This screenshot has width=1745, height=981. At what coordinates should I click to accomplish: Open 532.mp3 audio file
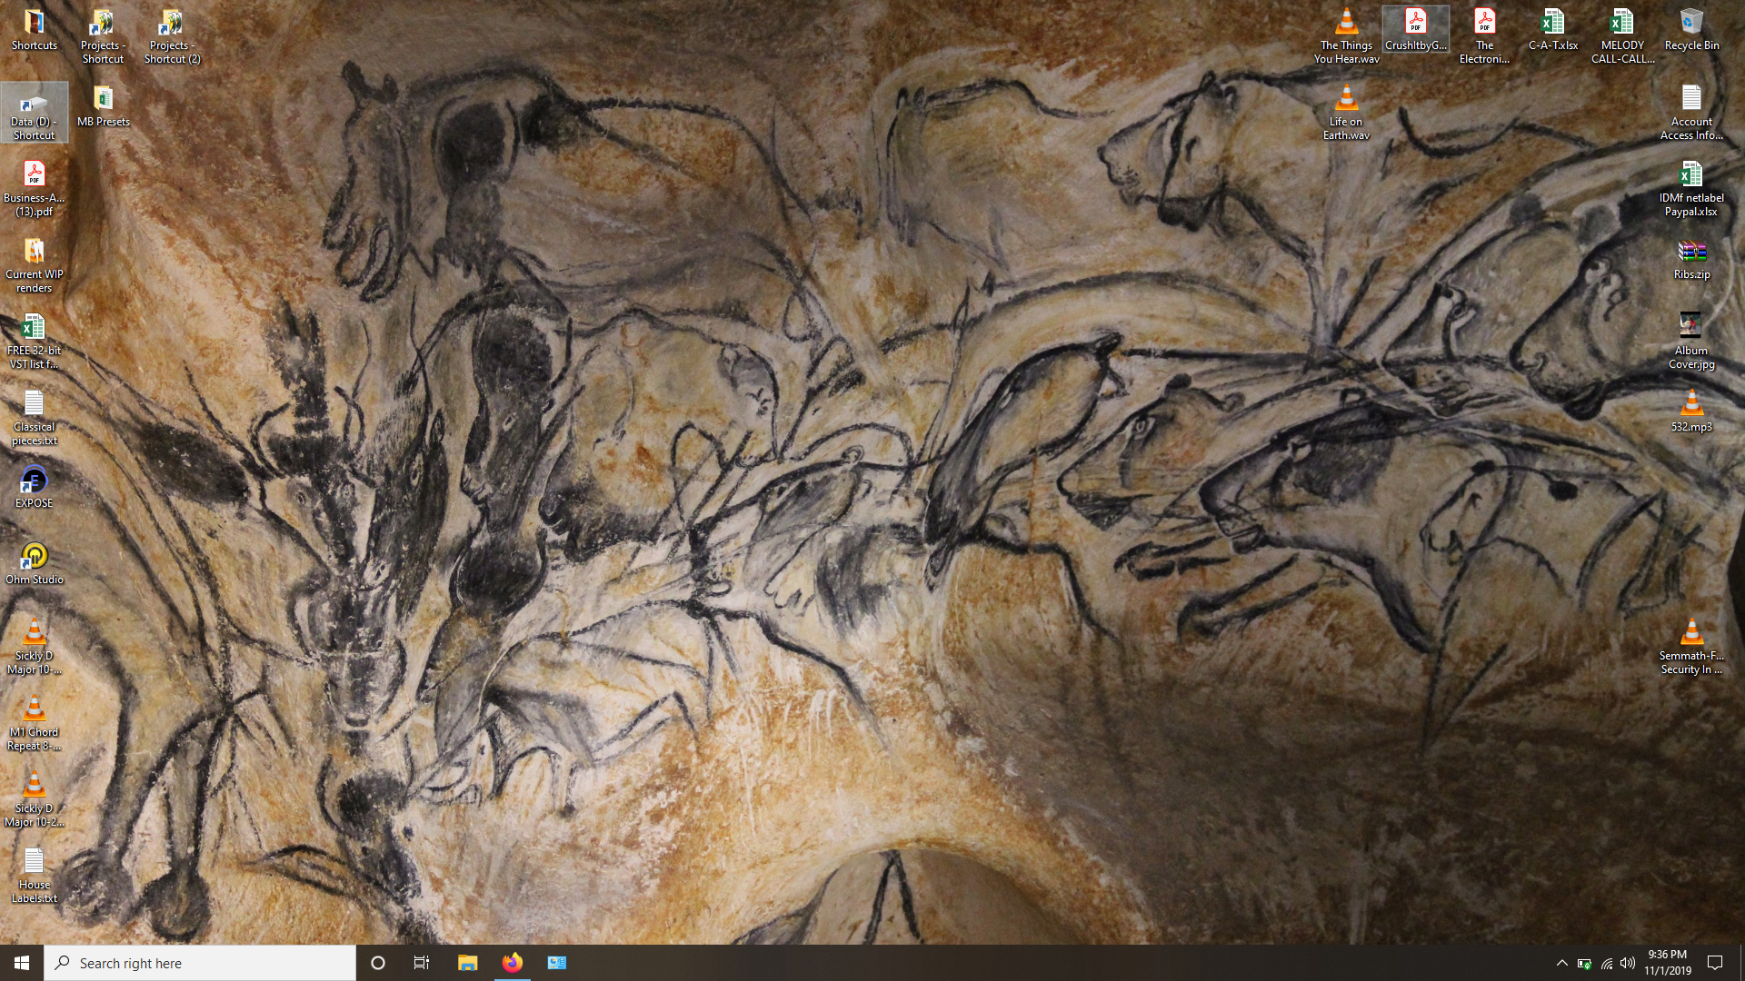pyautogui.click(x=1691, y=411)
